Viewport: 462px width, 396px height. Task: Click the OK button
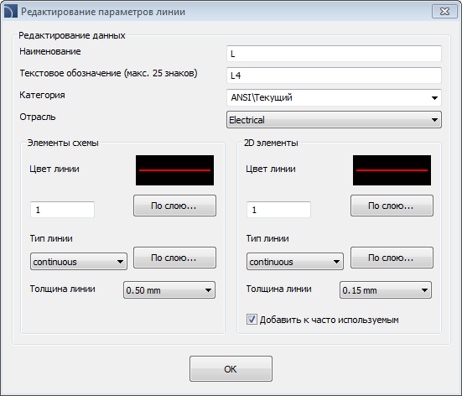pos(231,369)
